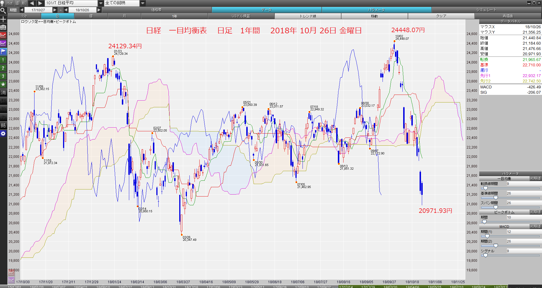This screenshot has width=542, height=288.
Task: Expand the 全ての銘柄 filter dropdown
Action: tap(142, 3)
